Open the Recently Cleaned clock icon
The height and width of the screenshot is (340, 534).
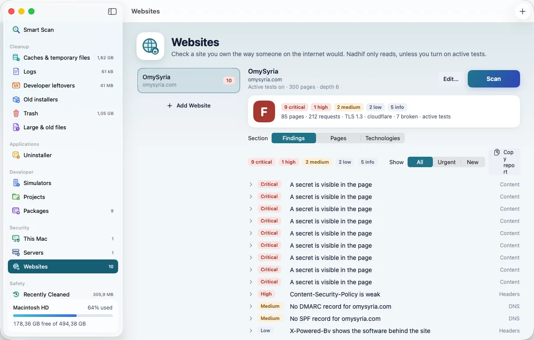coord(16,294)
